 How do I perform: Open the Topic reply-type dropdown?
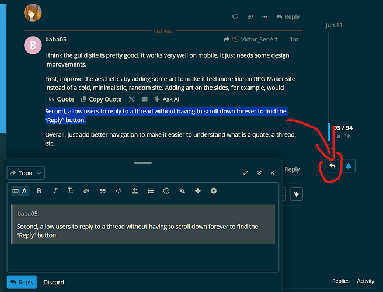tap(26, 173)
